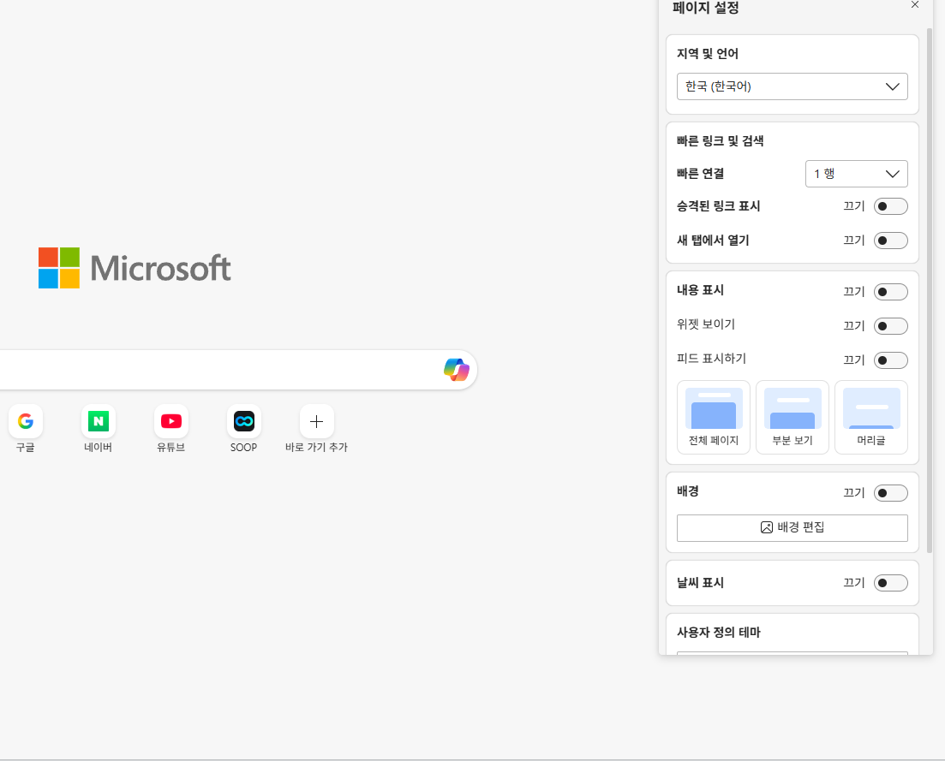Click the 바로 가기 추가 plus icon

pyautogui.click(x=316, y=421)
